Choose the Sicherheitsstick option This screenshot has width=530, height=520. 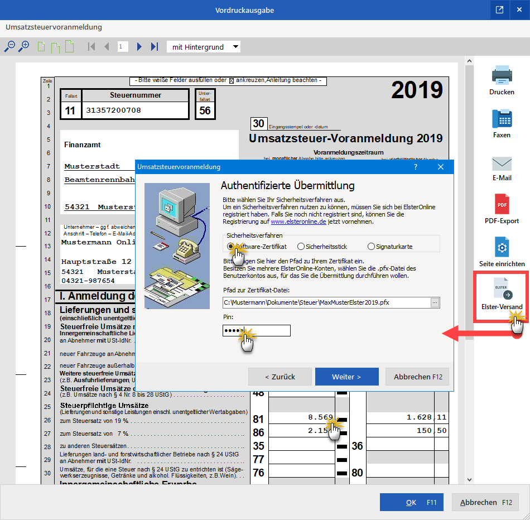(301, 246)
